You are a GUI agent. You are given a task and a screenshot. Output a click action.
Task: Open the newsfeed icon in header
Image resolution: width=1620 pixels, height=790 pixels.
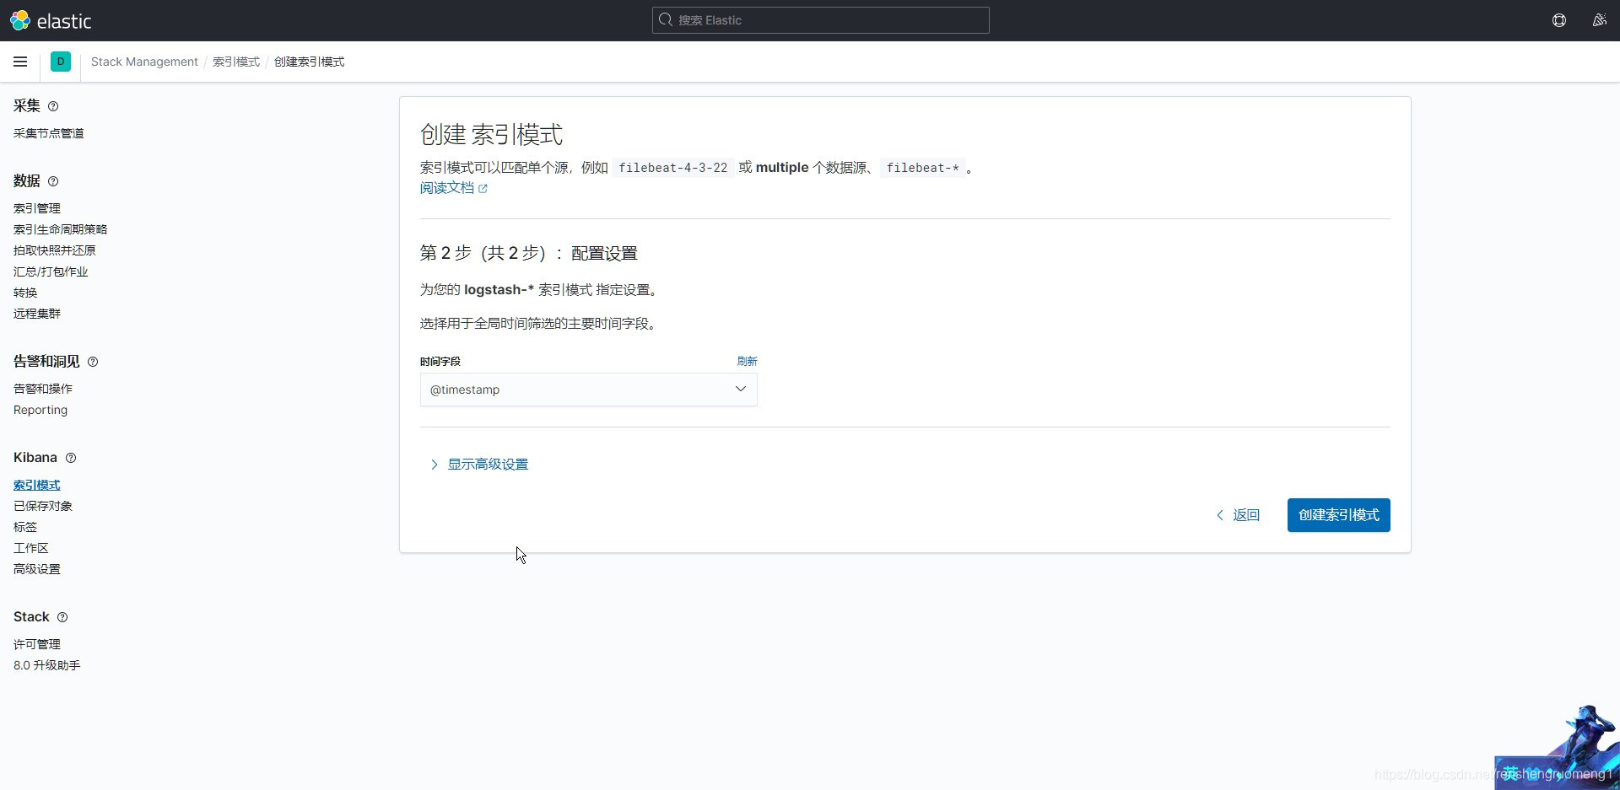pyautogui.click(x=1599, y=20)
